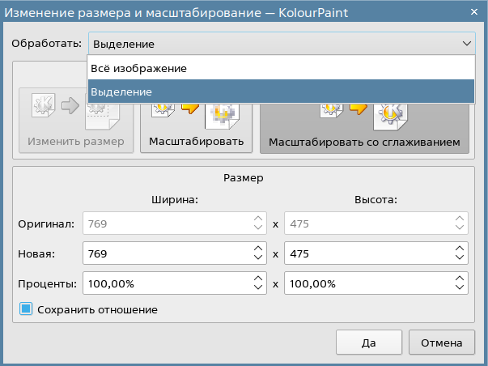Decrease height percent with down arrow
488x366 pixels.
click(460, 289)
